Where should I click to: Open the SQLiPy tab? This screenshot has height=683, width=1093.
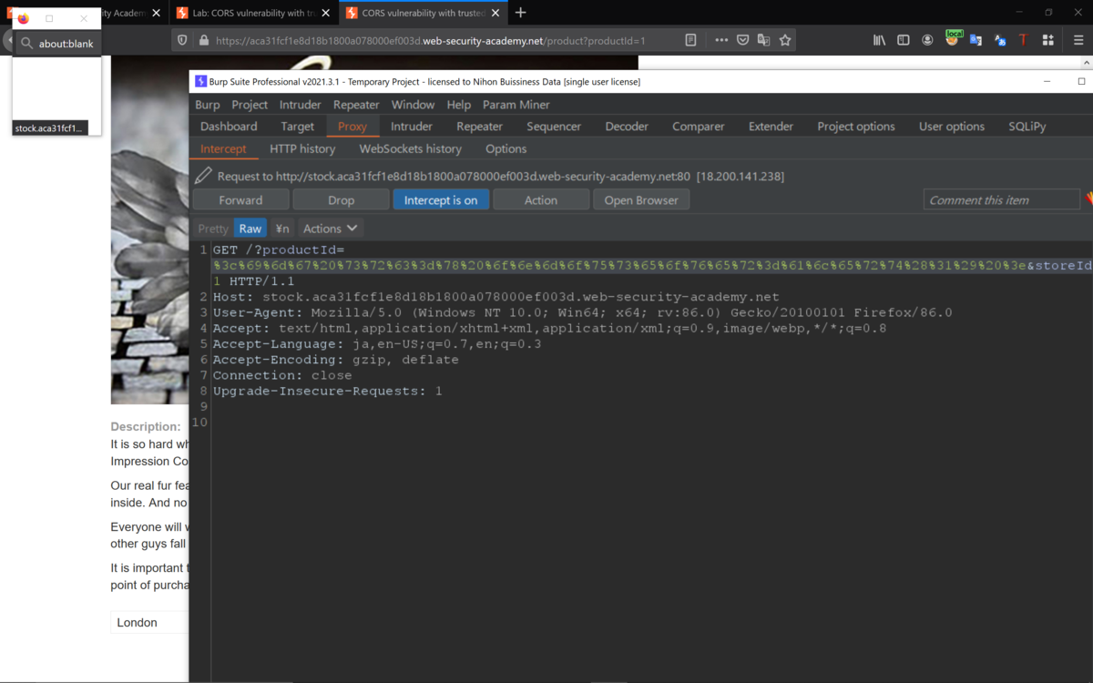(1027, 127)
